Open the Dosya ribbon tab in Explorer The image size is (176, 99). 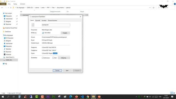tap(3, 4)
